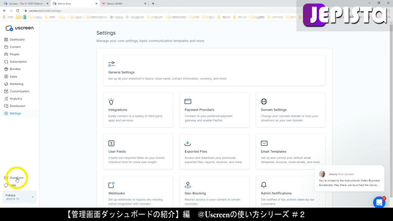Click the Payment Providers card icon
The image size is (393, 221).
188,101
